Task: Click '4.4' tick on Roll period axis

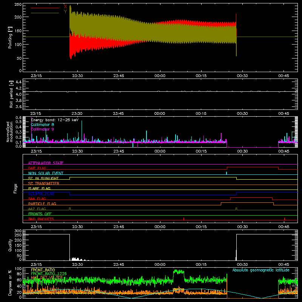Action: tap(18, 82)
